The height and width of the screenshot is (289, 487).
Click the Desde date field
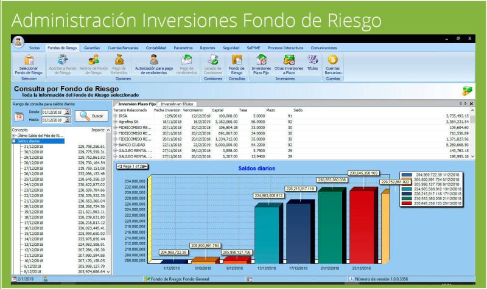53,112
